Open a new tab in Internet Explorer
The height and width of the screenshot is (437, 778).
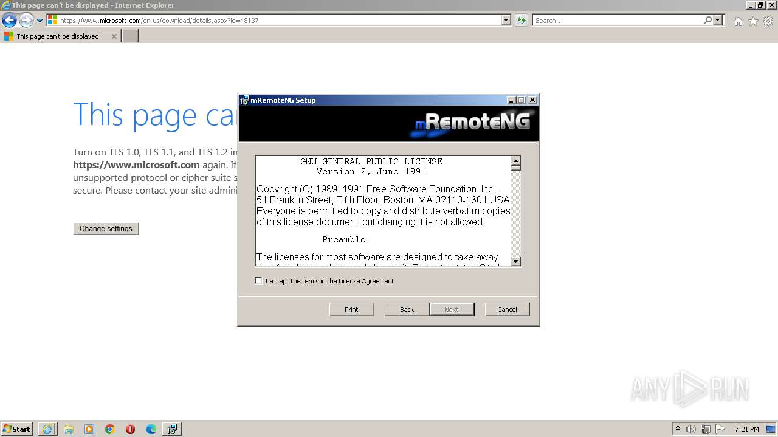coord(130,36)
